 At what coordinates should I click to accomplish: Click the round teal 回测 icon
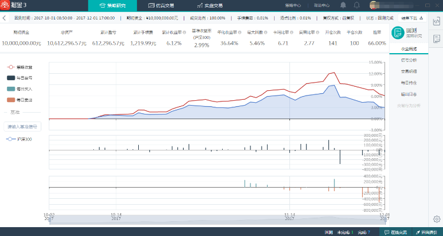coord(398,33)
